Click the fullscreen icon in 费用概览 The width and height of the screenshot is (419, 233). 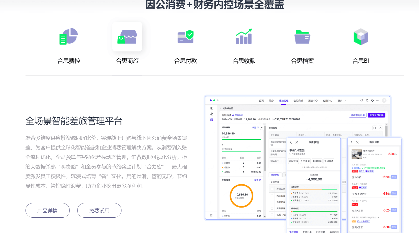(375, 128)
